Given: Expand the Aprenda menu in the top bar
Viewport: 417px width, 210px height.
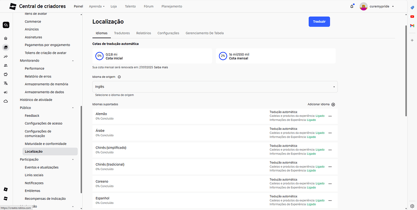Looking at the screenshot, I should click(x=97, y=7).
